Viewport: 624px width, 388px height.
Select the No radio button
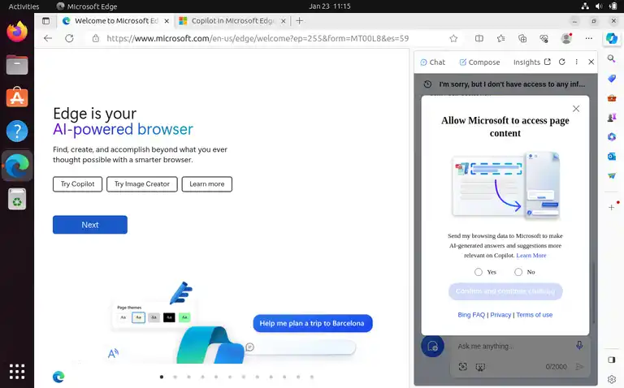pyautogui.click(x=518, y=272)
